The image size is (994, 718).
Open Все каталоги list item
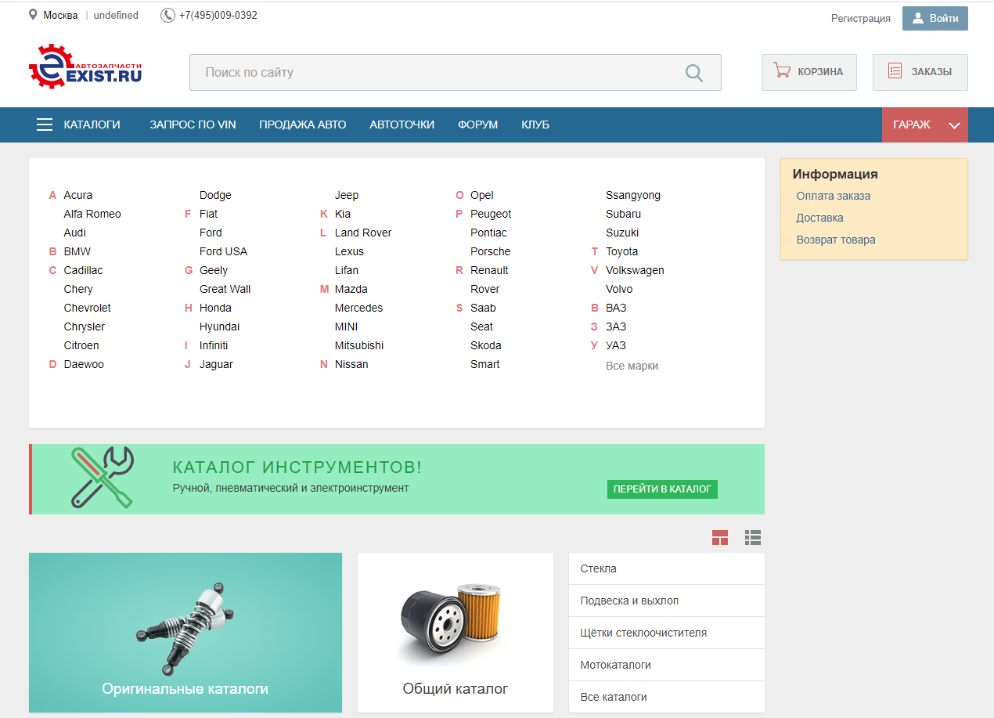coord(614,697)
